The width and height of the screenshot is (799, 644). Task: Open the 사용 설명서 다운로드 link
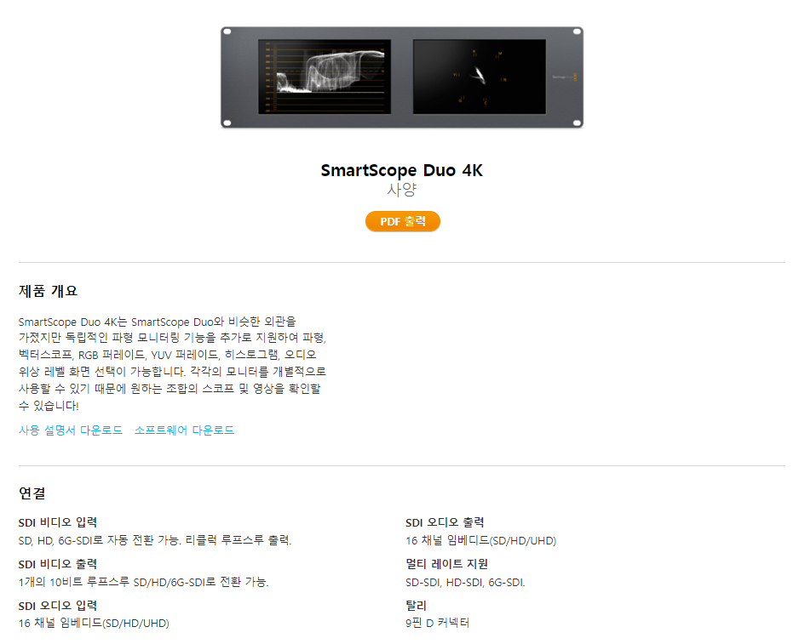71,430
